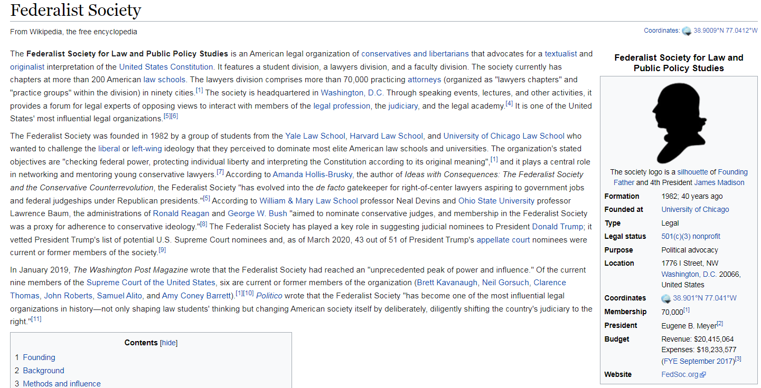Open the Yale Law School link
The height and width of the screenshot is (388, 761).
[x=315, y=136]
